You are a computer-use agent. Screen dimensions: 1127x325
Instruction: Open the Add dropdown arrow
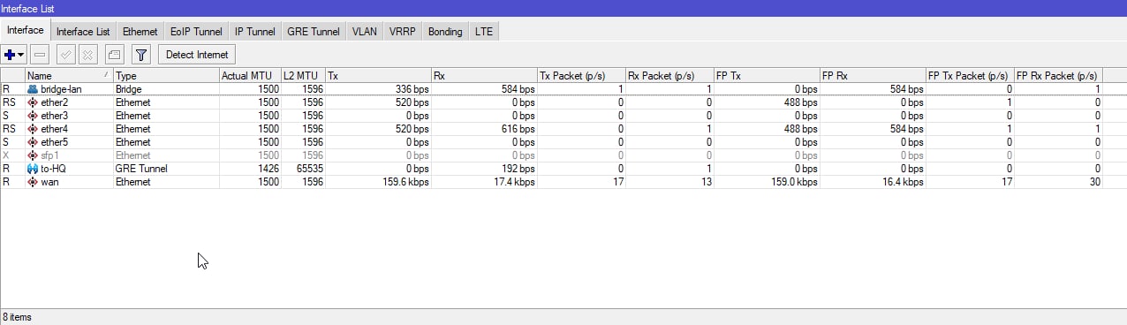point(20,56)
